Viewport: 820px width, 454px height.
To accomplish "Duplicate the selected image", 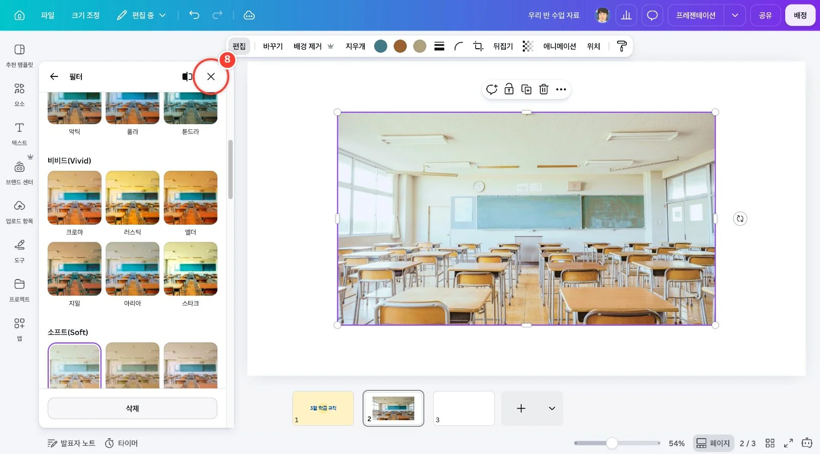I will click(526, 89).
